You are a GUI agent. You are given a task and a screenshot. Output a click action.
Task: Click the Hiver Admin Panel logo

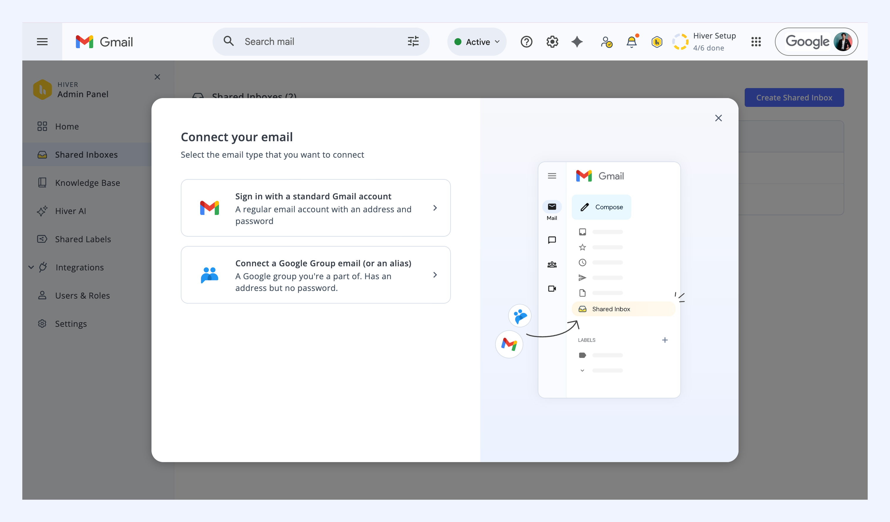click(x=42, y=89)
